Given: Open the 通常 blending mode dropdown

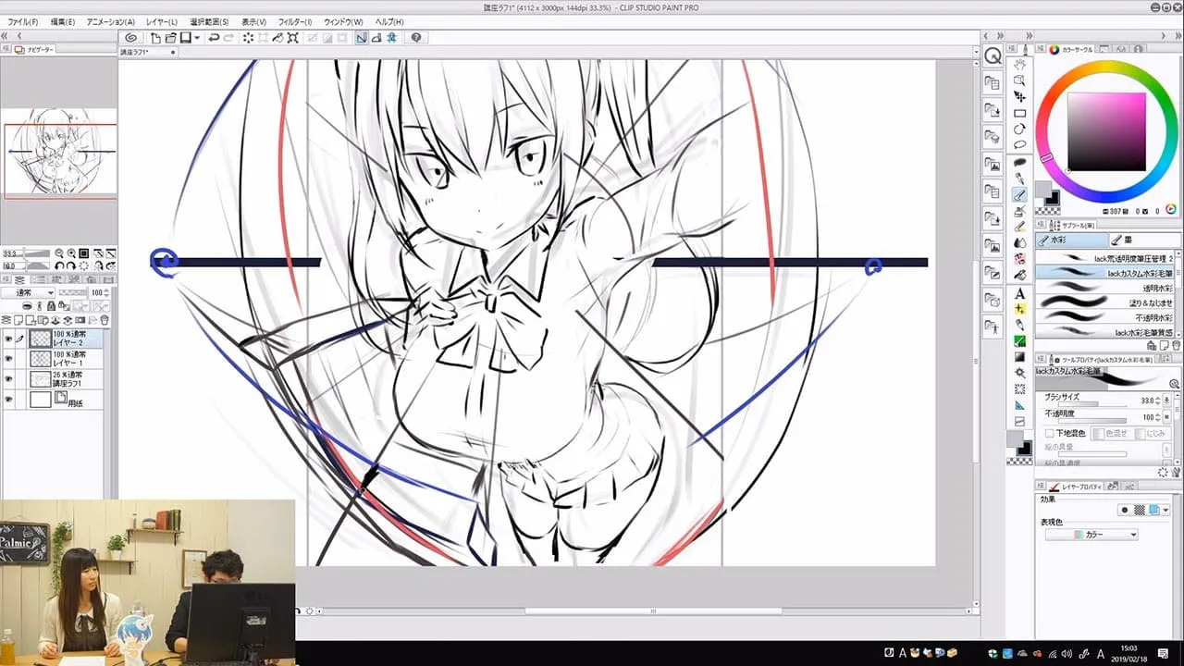Looking at the screenshot, I should 28,292.
